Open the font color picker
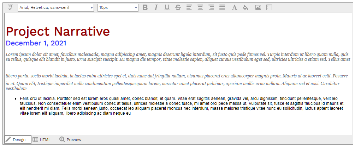The width and height of the screenshot is (355, 146). click(234, 7)
